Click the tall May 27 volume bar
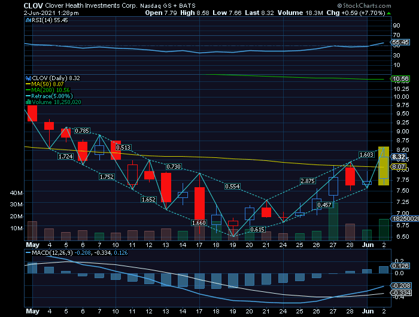This screenshot has width=419, height=317. point(333,222)
